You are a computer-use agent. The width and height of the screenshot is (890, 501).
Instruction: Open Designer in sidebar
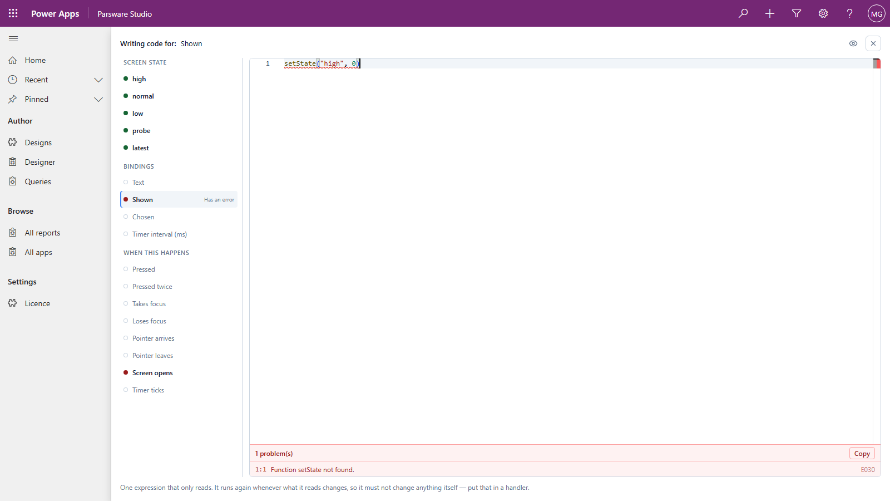(x=56, y=162)
